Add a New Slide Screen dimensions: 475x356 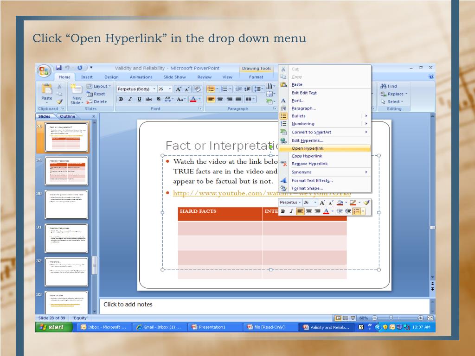tap(77, 94)
